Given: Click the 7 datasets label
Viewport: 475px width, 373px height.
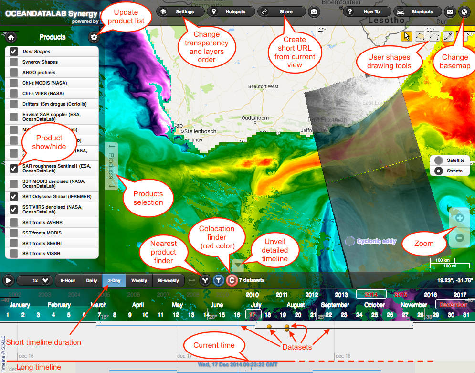Looking at the screenshot, I should click(x=252, y=280).
